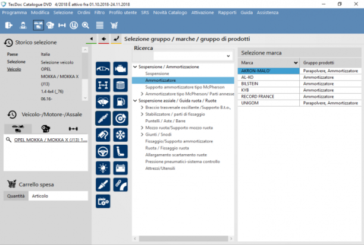Screen dimensions: 364x245
Task: Click the back arrow with red underline
Action: [x=103, y=39]
